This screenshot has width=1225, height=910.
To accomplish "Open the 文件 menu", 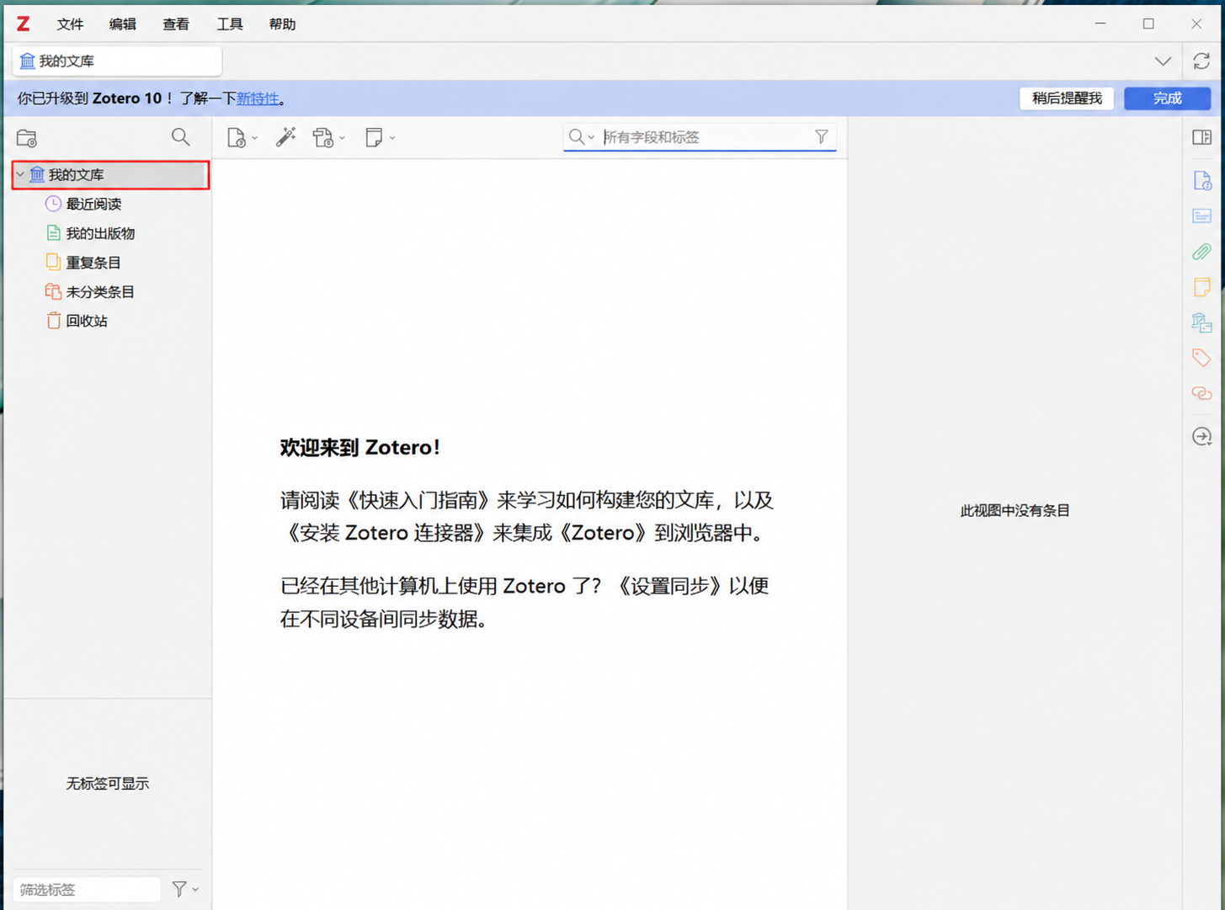I will 70,24.
